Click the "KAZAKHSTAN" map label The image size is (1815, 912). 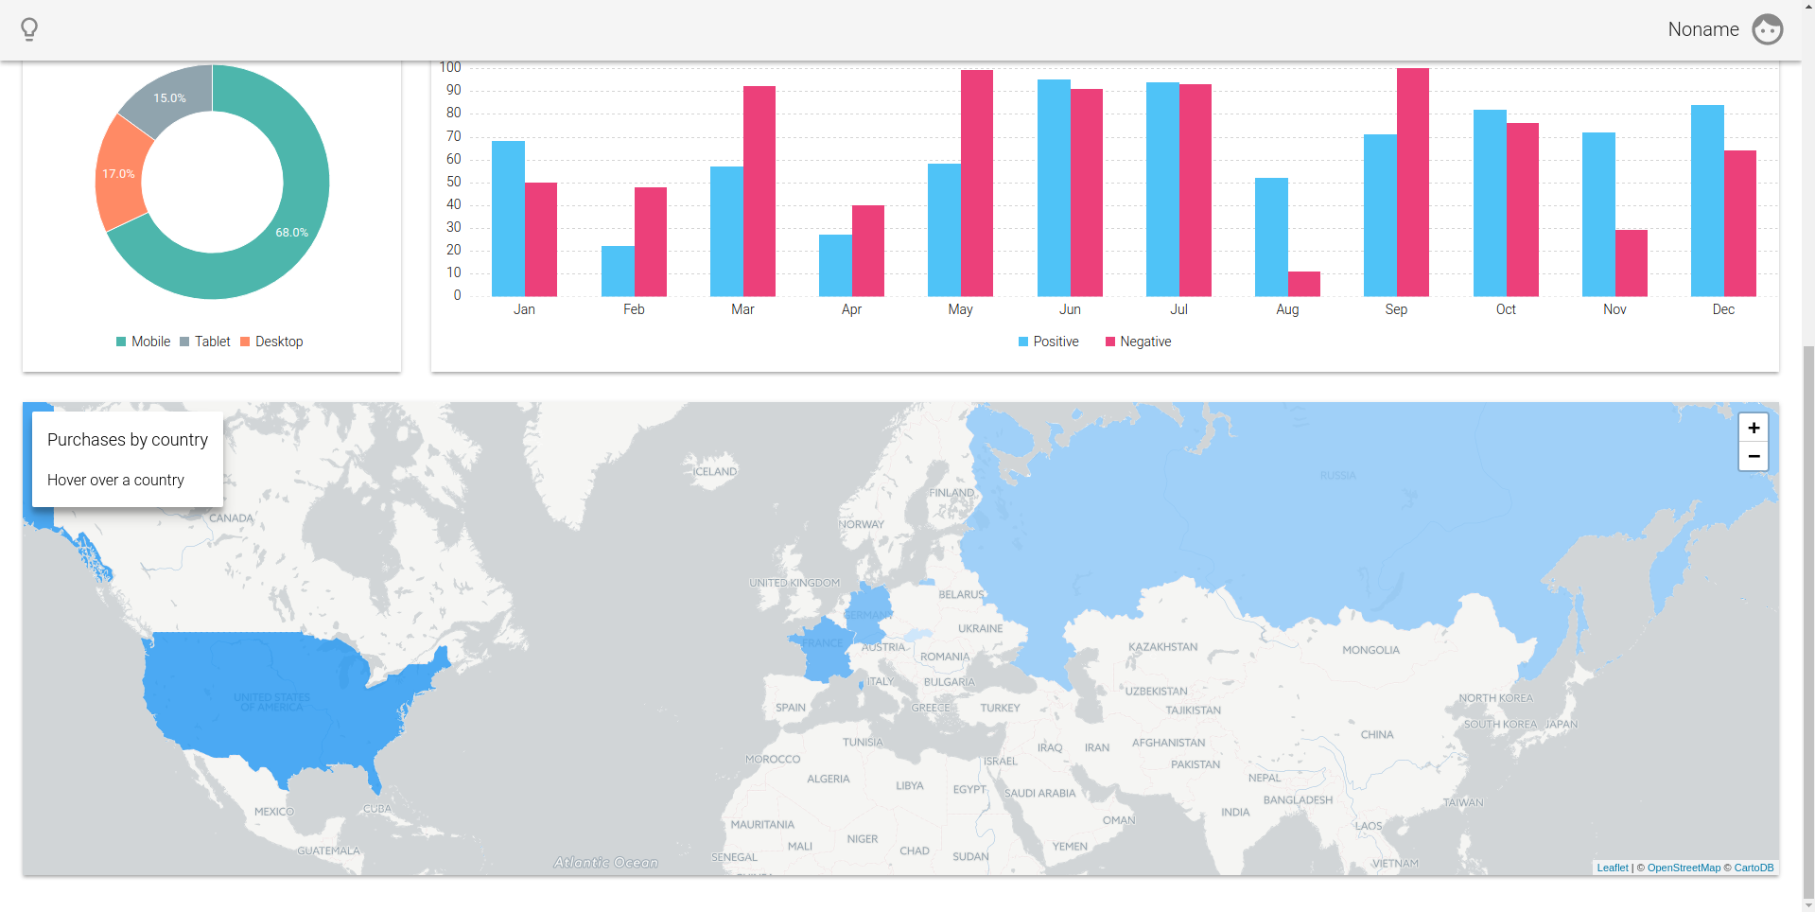1163,647
